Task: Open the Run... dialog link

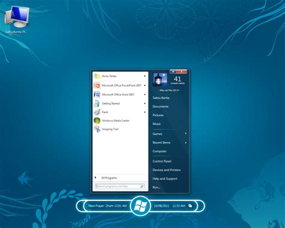Action: tap(156, 187)
